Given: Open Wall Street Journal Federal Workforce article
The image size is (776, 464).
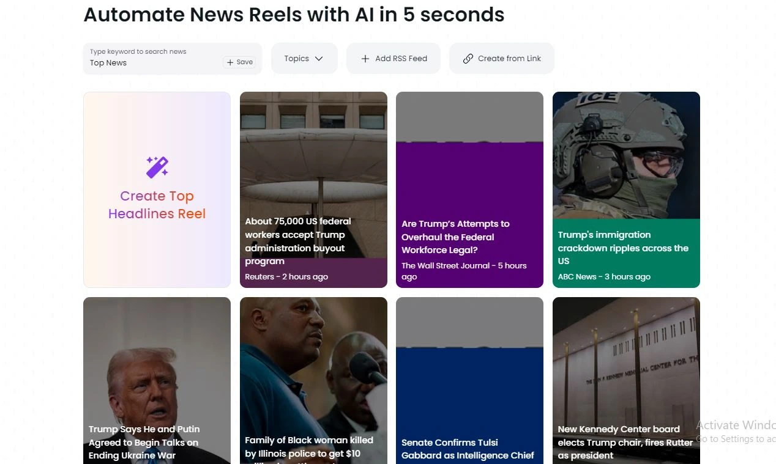Looking at the screenshot, I should 469,190.
